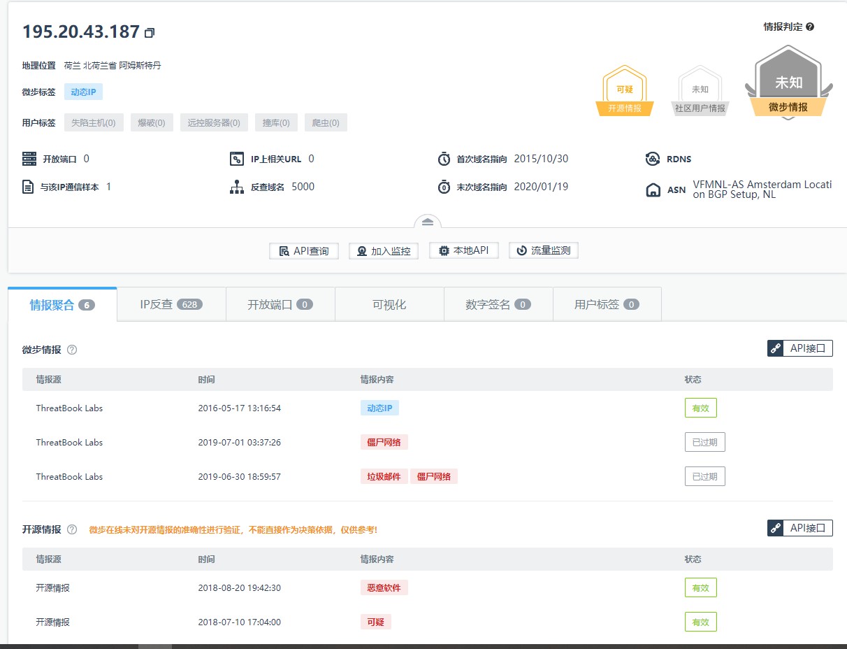
Task: Click the 开放端口 server icon
Action: click(x=29, y=159)
